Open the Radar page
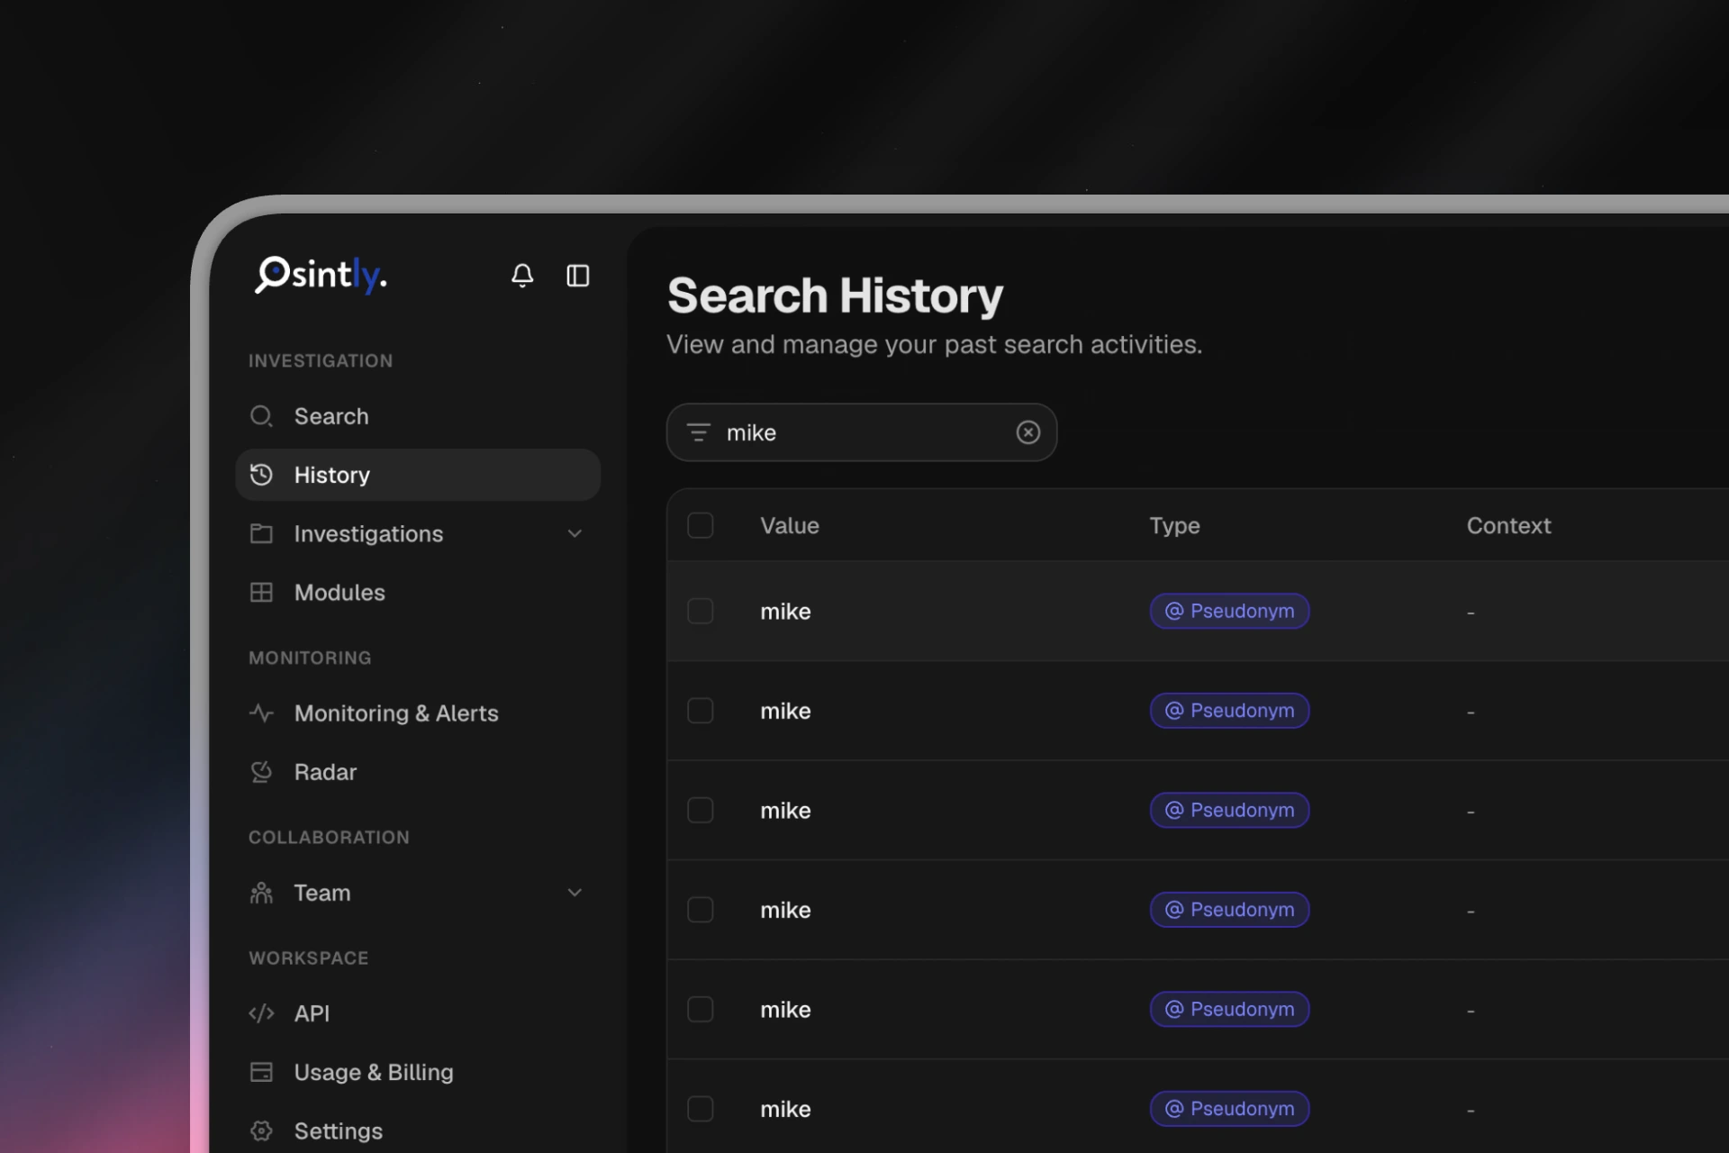This screenshot has width=1729, height=1153. (418, 772)
